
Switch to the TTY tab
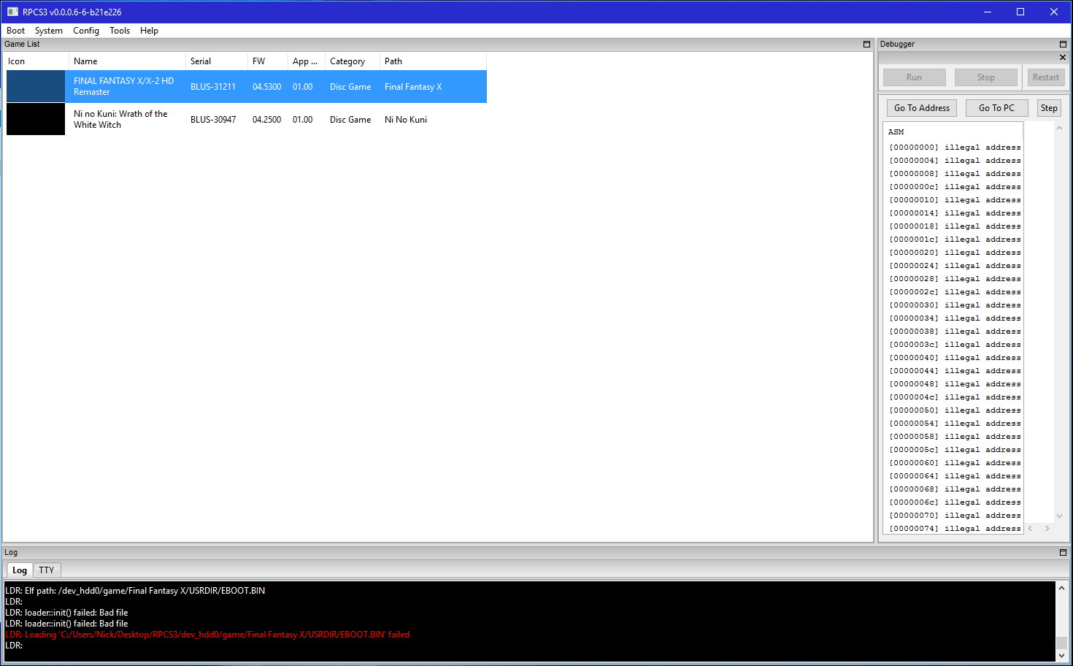[47, 570]
